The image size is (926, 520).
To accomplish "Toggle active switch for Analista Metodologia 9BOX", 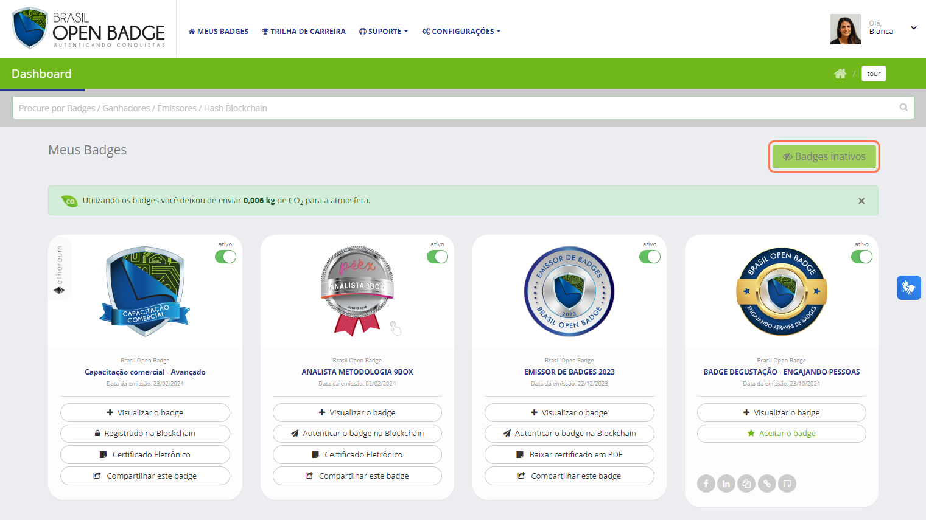I will [437, 257].
